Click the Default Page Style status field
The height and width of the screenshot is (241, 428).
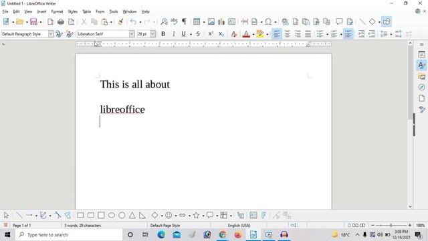[x=165, y=226]
